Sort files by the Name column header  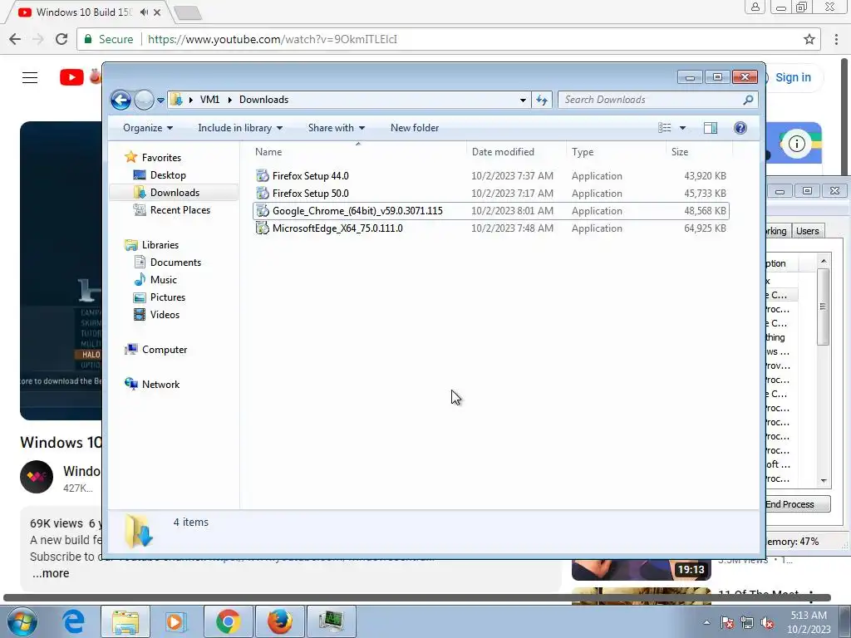pyautogui.click(x=358, y=152)
